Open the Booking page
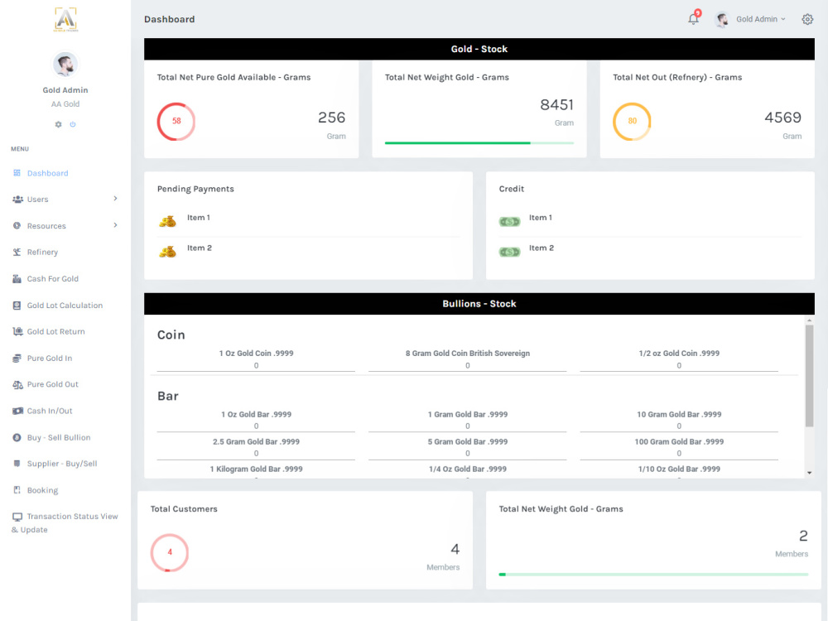828x621 pixels. 43,490
